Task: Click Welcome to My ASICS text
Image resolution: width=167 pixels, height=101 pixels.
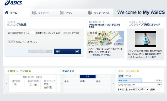Action: [x=141, y=12]
